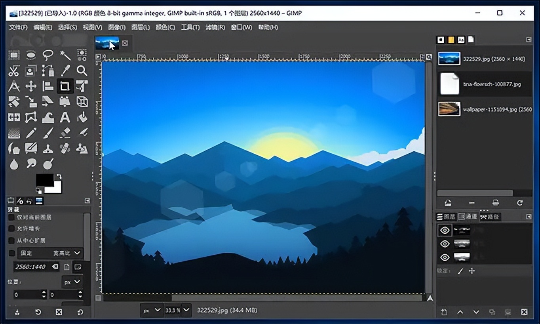The image size is (540, 324).
Task: Click the black foreground color swatch
Action: [x=44, y=180]
